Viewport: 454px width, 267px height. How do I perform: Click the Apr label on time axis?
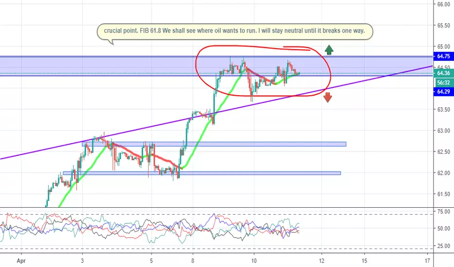[21, 261]
